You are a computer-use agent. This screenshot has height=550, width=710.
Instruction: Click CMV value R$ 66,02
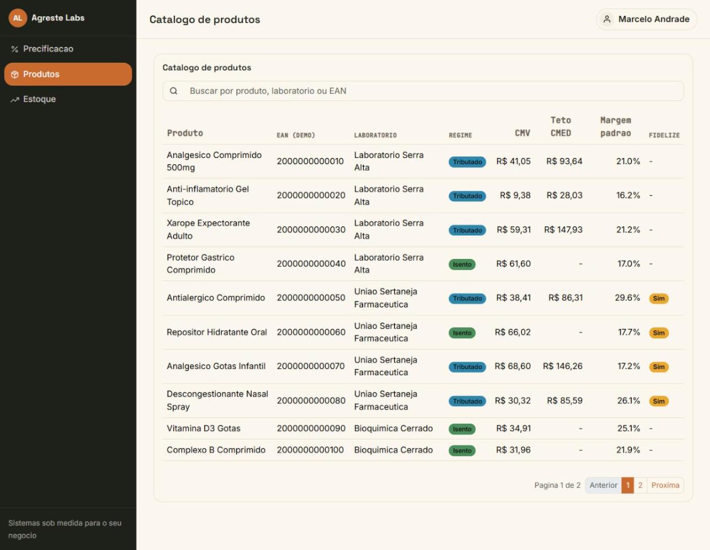click(513, 332)
